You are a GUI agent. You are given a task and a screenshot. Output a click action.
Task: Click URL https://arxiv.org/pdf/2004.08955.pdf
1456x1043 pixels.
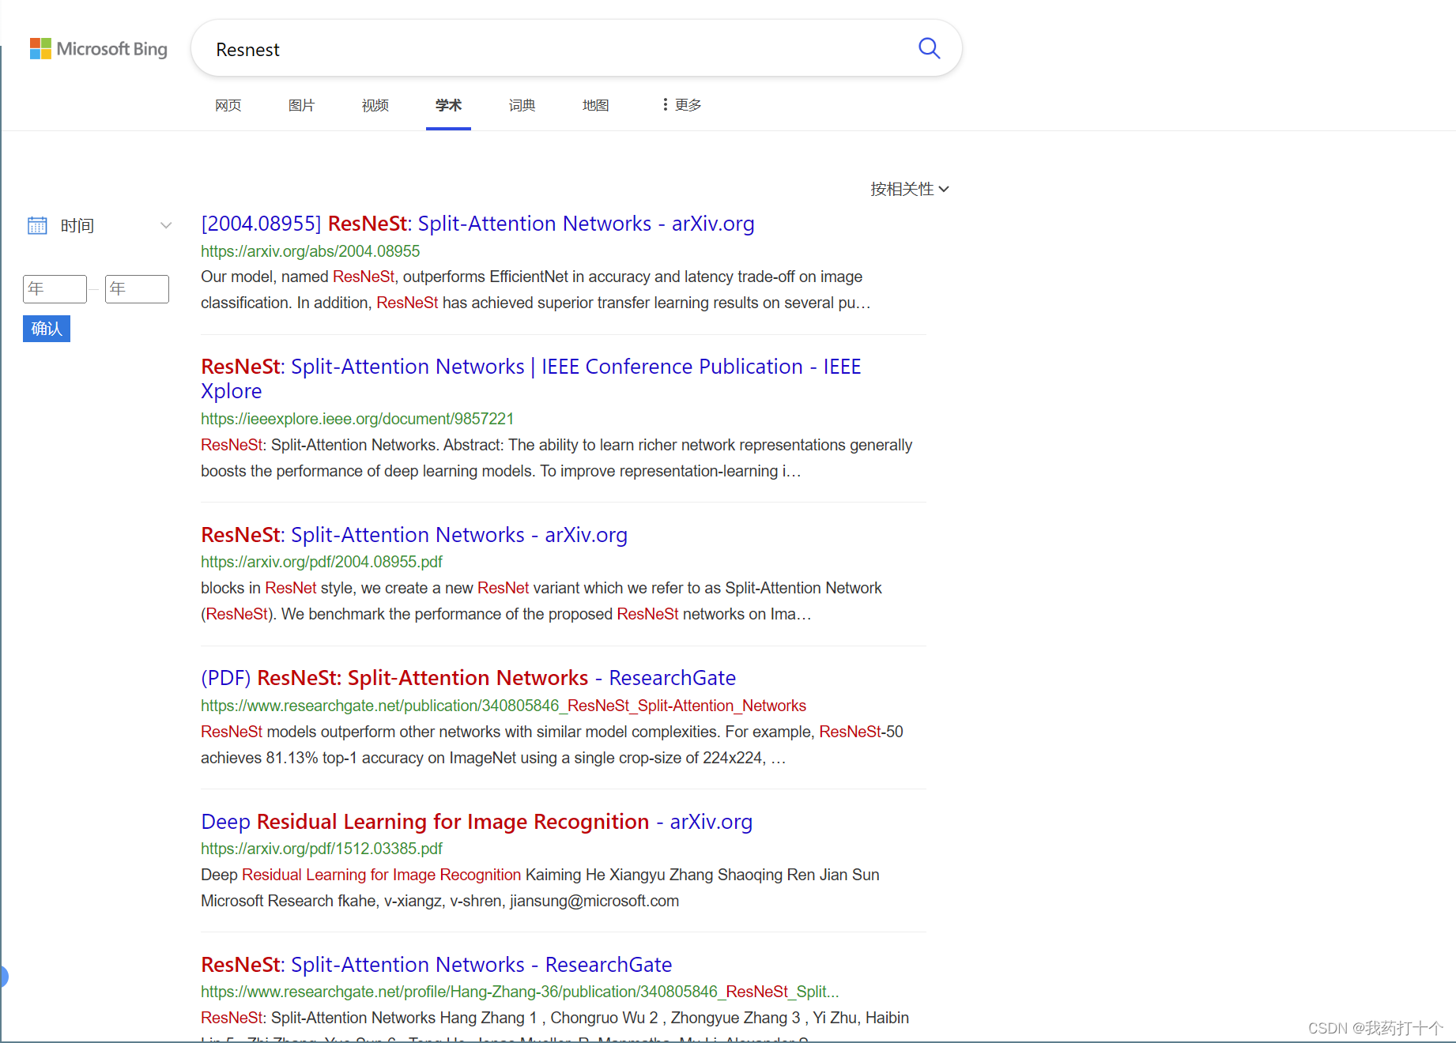tap(322, 562)
